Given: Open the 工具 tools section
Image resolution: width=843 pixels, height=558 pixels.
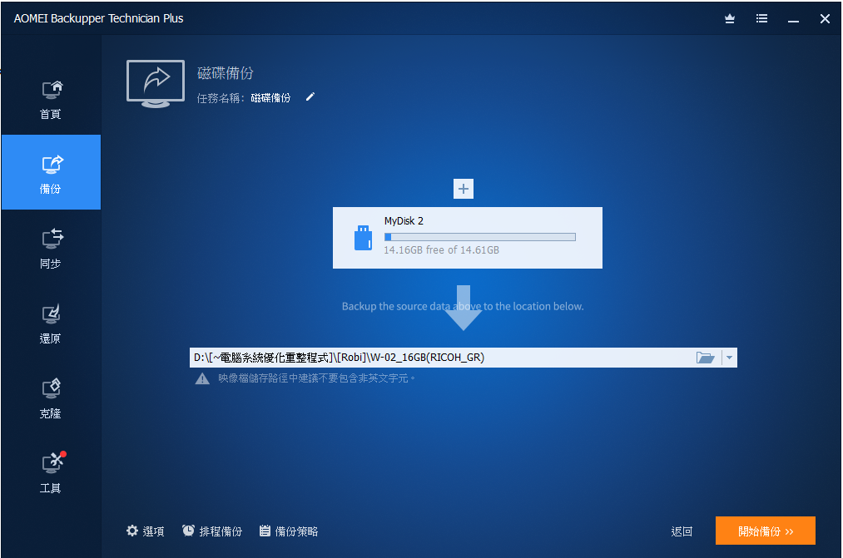Looking at the screenshot, I should coord(51,472).
